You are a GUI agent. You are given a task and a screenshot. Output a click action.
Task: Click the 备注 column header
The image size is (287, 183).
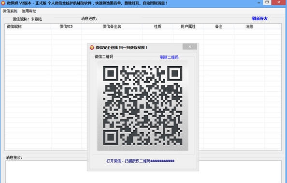coord(219,27)
